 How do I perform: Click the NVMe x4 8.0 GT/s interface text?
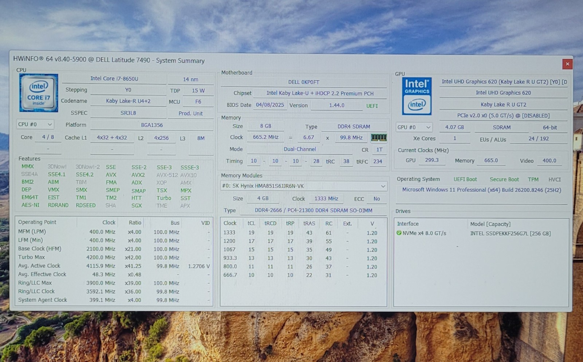tap(424, 233)
